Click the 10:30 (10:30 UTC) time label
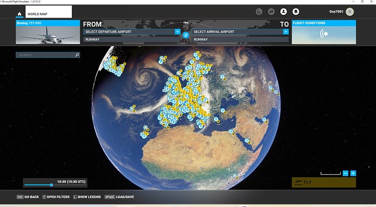 (x=71, y=181)
